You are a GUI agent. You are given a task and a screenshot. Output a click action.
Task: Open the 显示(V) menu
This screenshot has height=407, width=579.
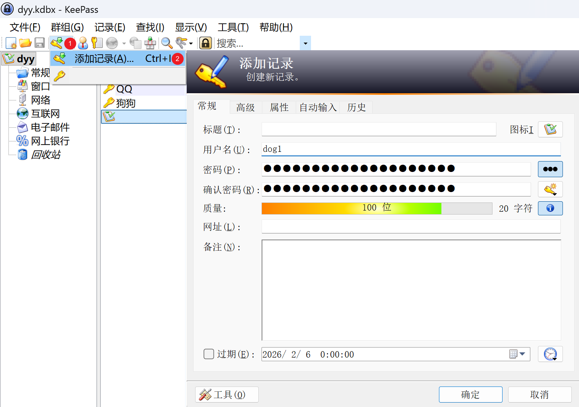[x=191, y=27]
